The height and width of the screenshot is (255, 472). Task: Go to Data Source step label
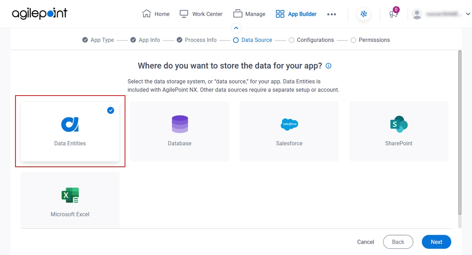click(257, 40)
